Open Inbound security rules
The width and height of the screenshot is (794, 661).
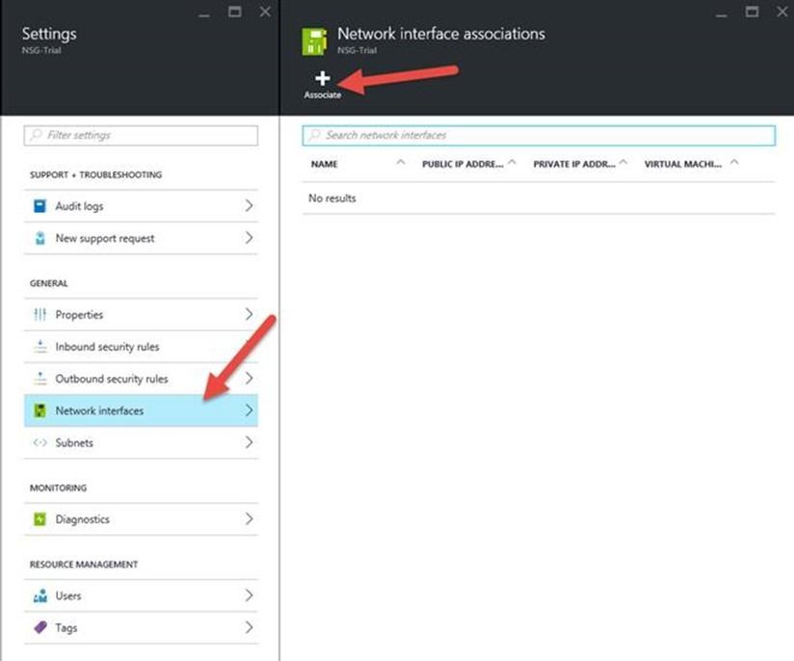[141, 347]
